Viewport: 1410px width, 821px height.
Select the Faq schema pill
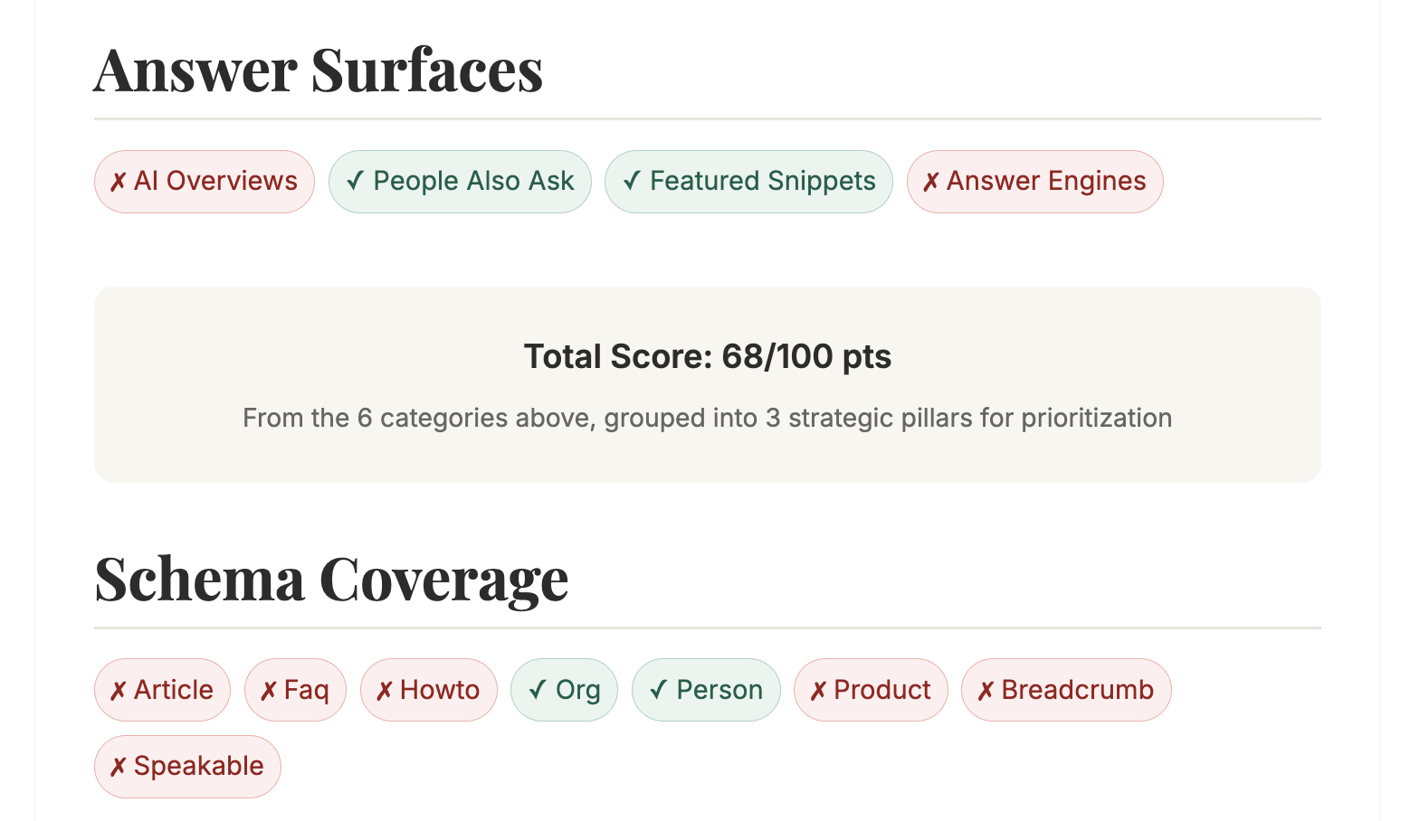pos(295,690)
